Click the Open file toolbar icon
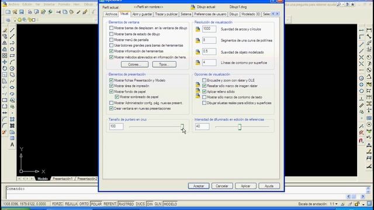This screenshot has height=210, width=374. (15, 12)
